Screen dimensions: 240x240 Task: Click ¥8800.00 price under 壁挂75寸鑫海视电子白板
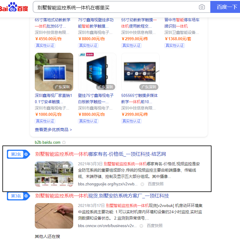pyautogui.click(x=91, y=115)
